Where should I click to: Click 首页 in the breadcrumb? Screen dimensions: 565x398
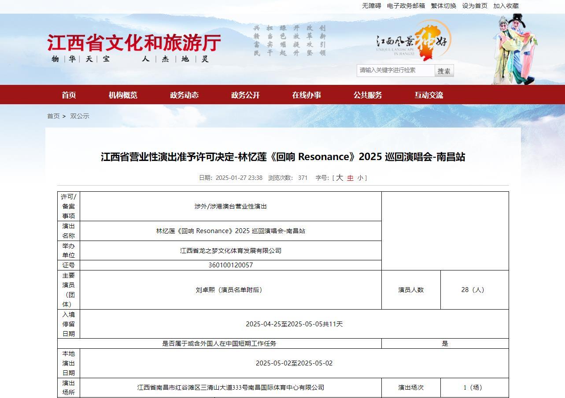pos(53,116)
